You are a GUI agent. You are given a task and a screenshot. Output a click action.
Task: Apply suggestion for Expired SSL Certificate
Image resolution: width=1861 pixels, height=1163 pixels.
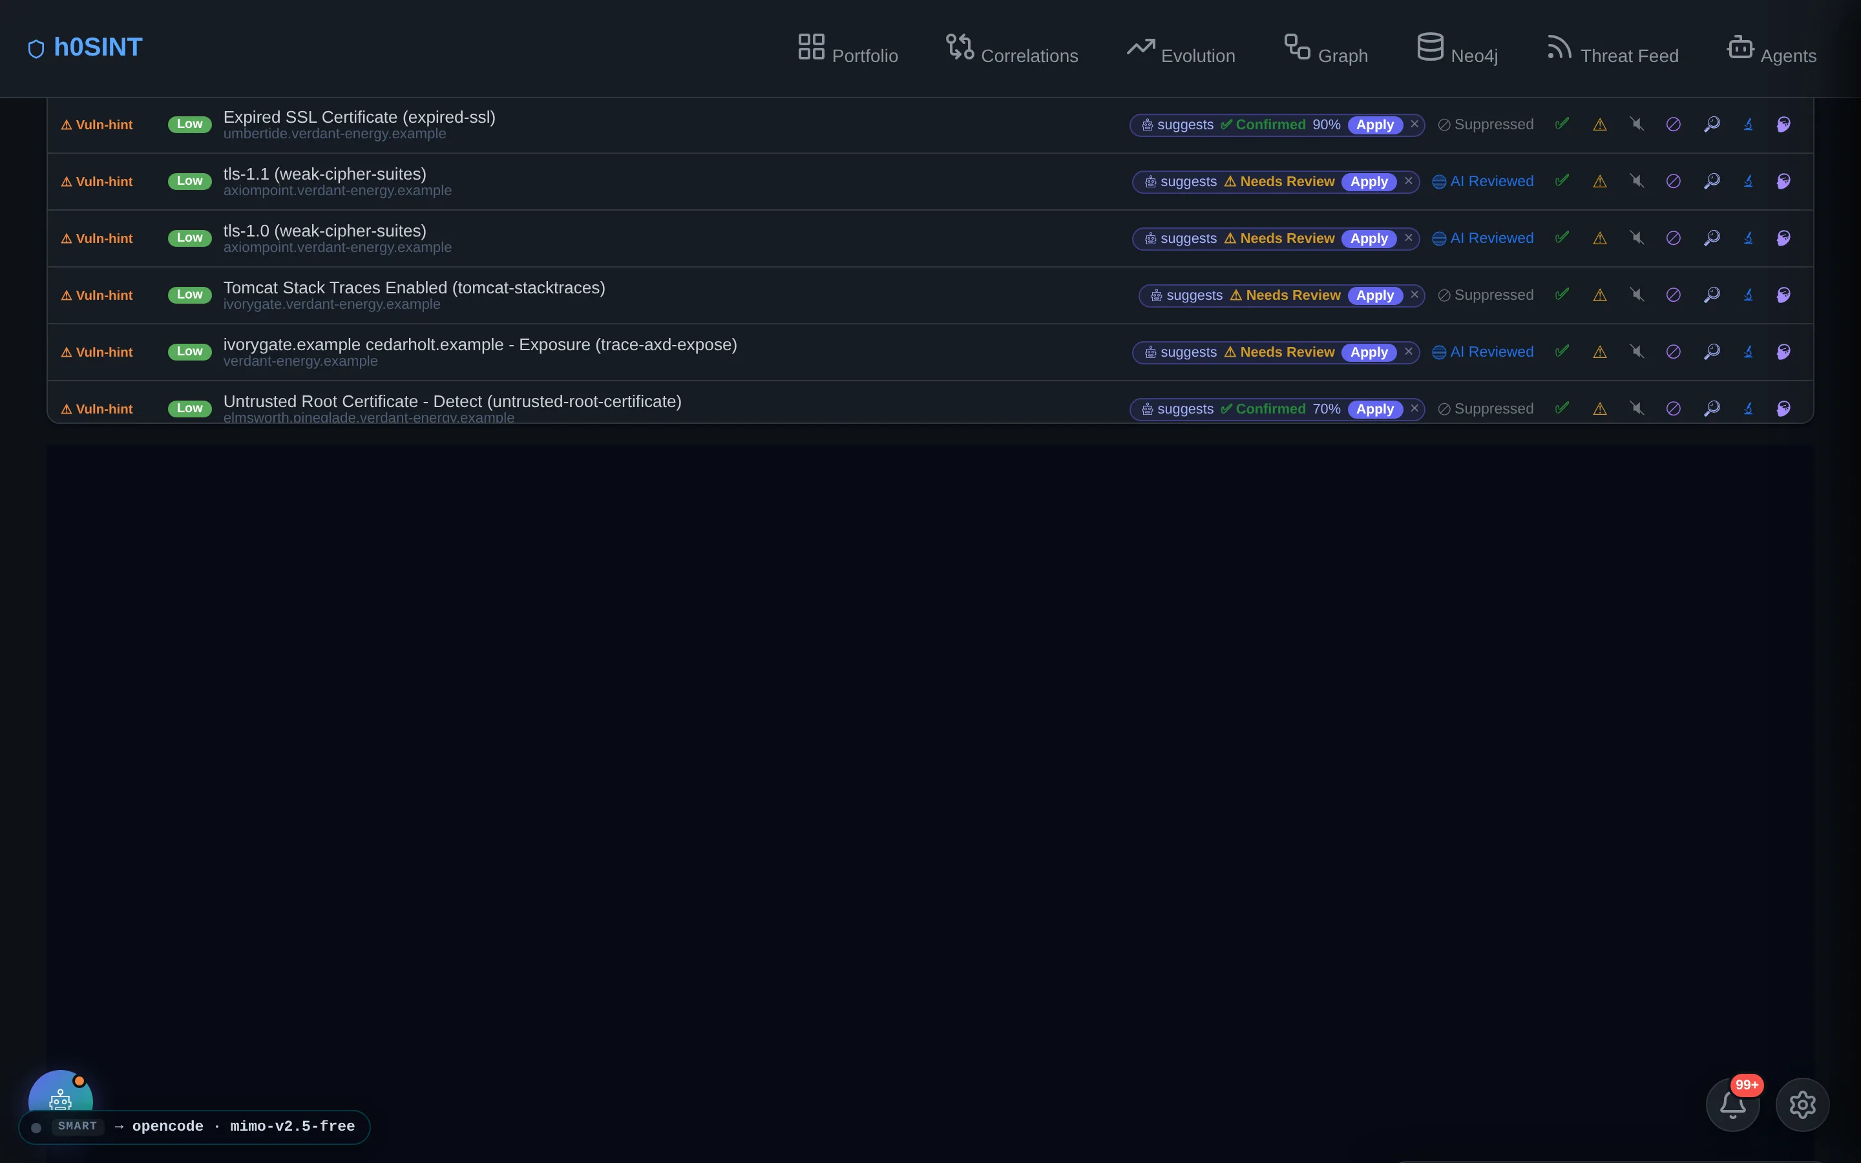[1374, 125]
